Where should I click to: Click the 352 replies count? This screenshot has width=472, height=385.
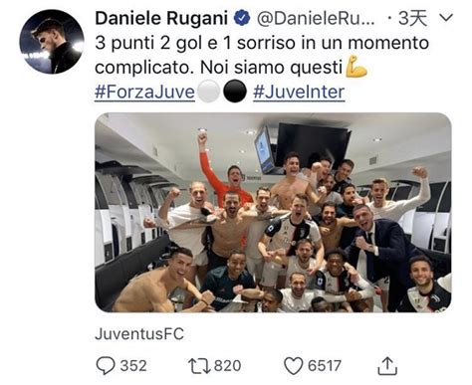tap(133, 366)
